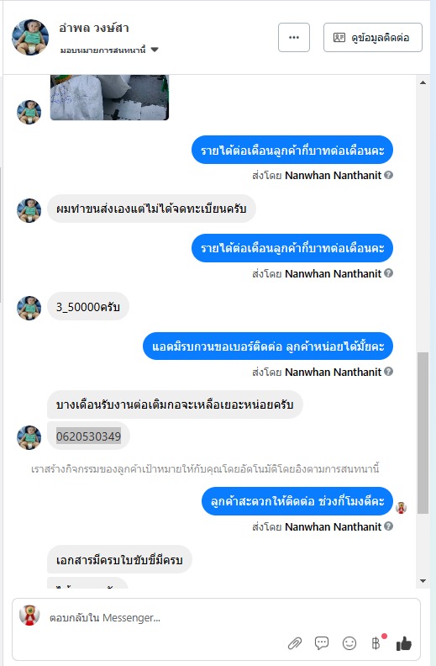Click the scrollbar up arrow
436x666 pixels.
pyautogui.click(x=423, y=82)
